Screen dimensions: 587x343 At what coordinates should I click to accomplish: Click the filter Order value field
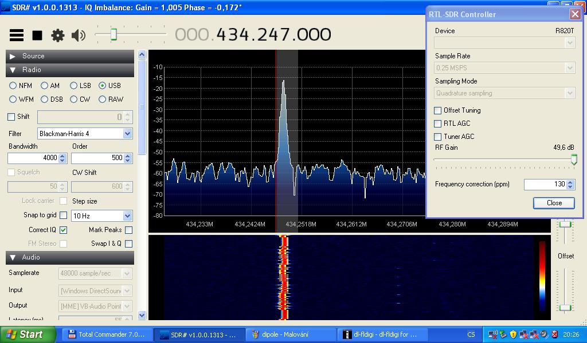click(x=97, y=158)
